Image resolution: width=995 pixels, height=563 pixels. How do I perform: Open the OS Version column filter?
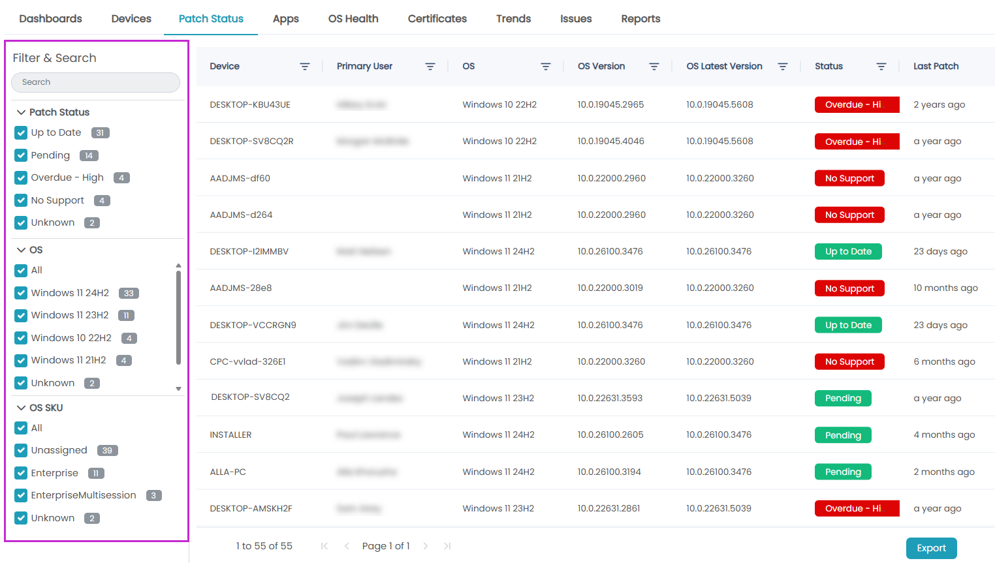(654, 66)
